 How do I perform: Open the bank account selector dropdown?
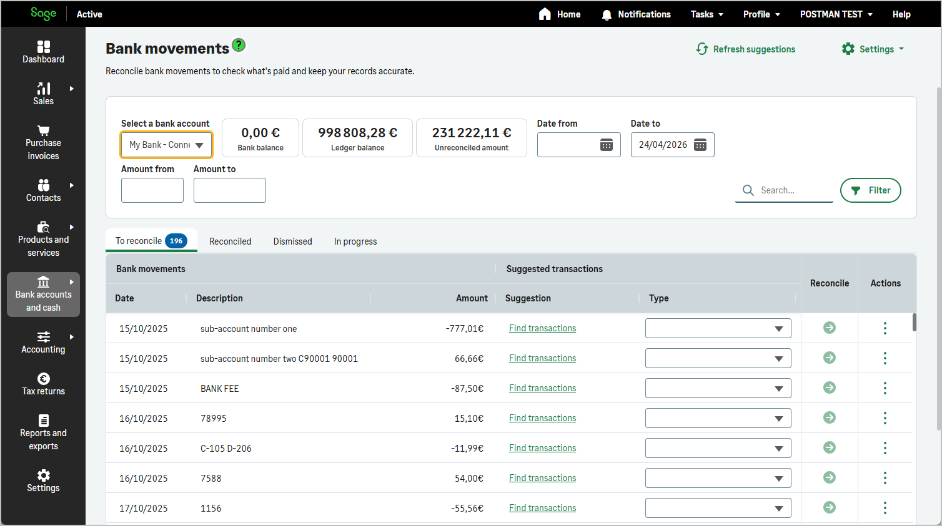pyautogui.click(x=167, y=145)
